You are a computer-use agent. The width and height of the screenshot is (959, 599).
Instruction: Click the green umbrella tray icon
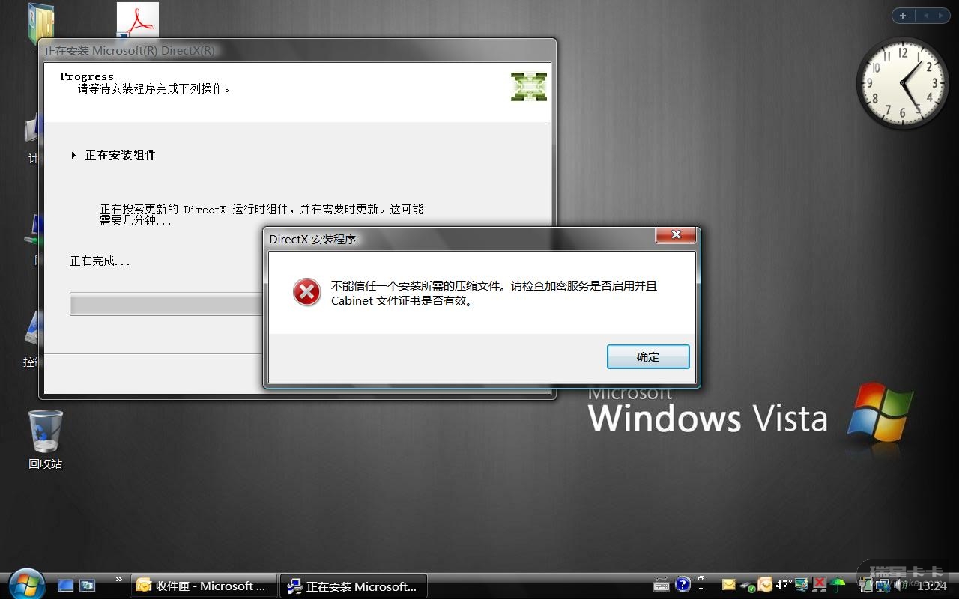click(x=837, y=585)
